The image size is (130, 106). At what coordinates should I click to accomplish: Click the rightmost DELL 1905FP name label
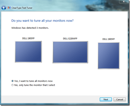point(108,39)
